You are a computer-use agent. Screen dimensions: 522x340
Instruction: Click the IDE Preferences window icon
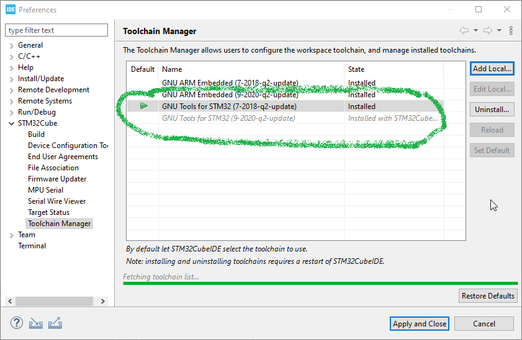pos(11,9)
